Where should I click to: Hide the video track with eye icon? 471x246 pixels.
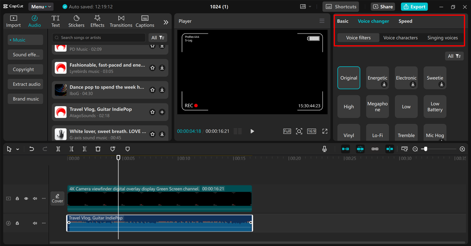[x=26, y=198]
